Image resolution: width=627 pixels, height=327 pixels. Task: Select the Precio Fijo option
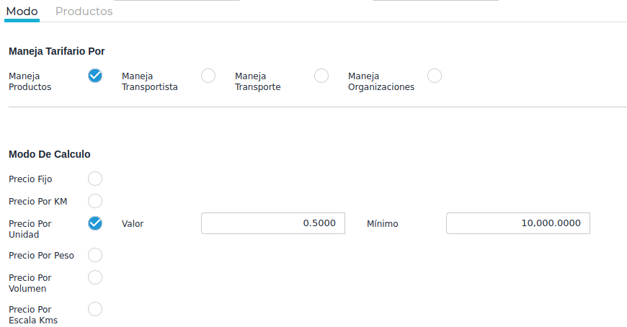coord(95,179)
